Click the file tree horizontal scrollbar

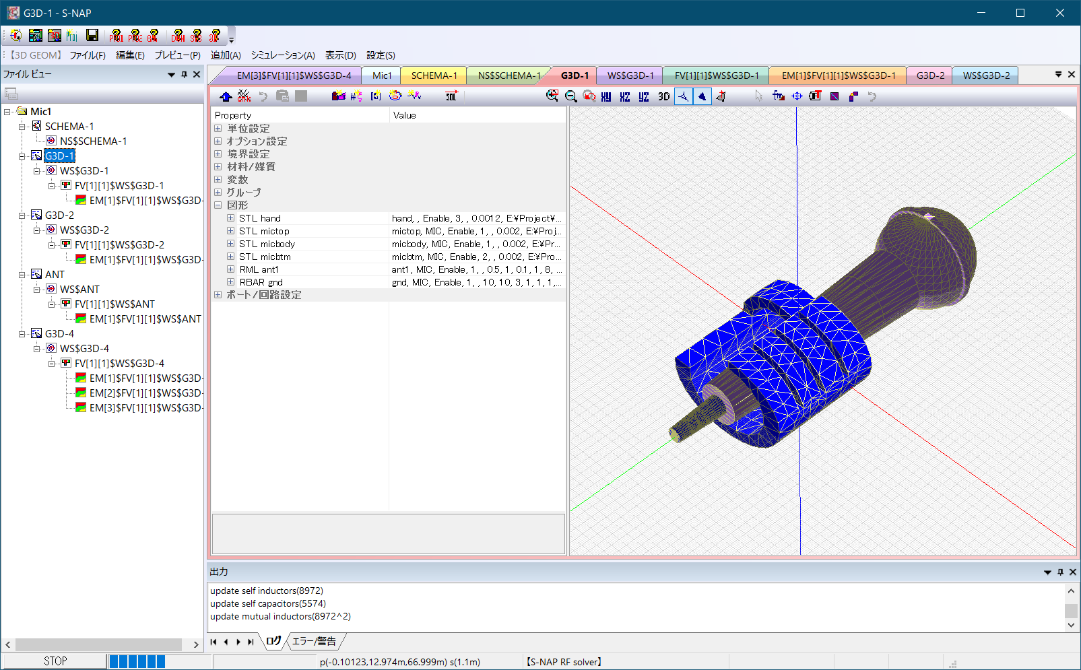pyautogui.click(x=98, y=644)
